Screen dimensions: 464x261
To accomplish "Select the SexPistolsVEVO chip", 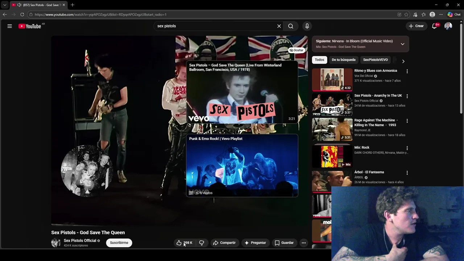I will click(376, 60).
